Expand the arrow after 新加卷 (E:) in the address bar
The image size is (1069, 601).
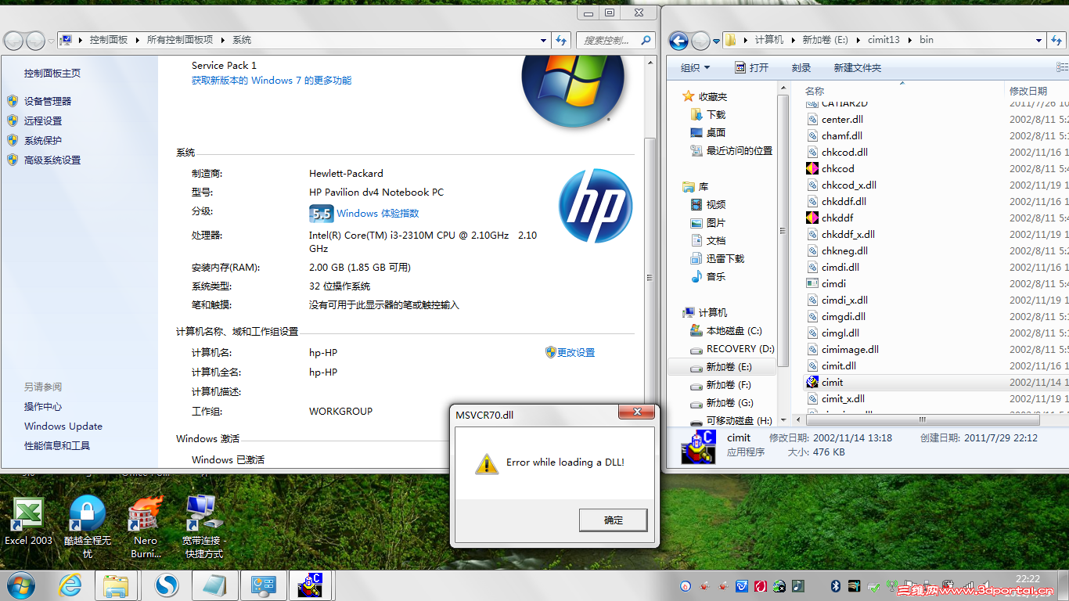click(858, 40)
